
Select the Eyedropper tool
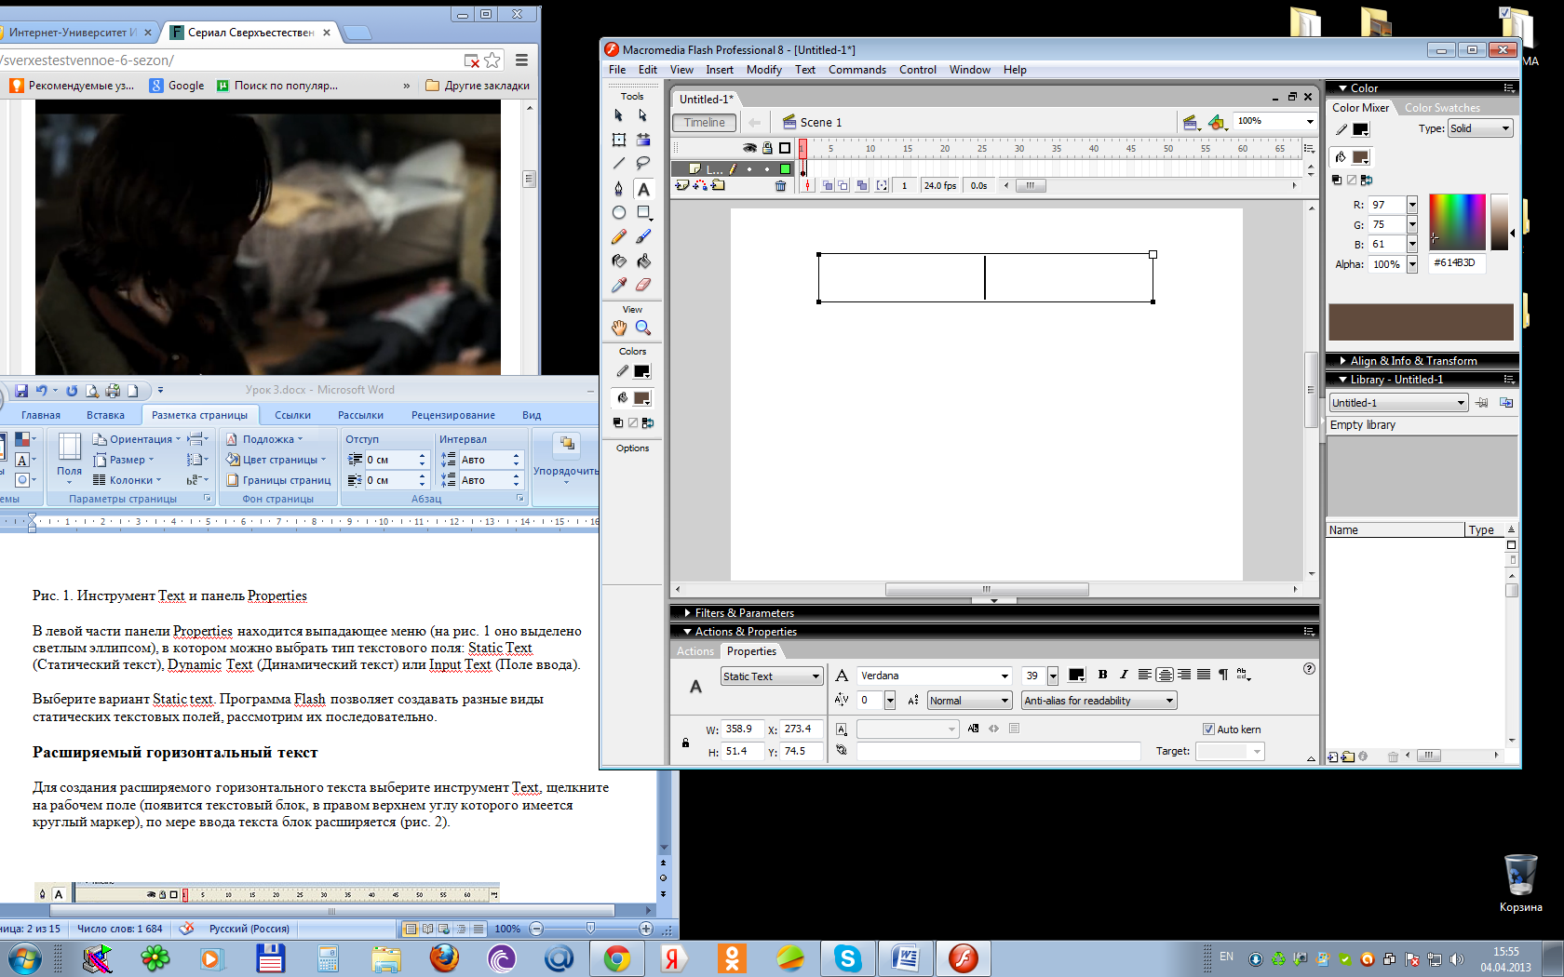click(618, 286)
